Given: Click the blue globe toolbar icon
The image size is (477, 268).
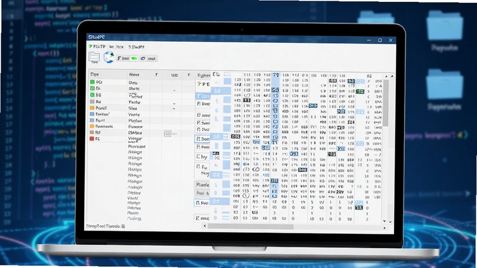Looking at the screenshot, I should point(109,57).
